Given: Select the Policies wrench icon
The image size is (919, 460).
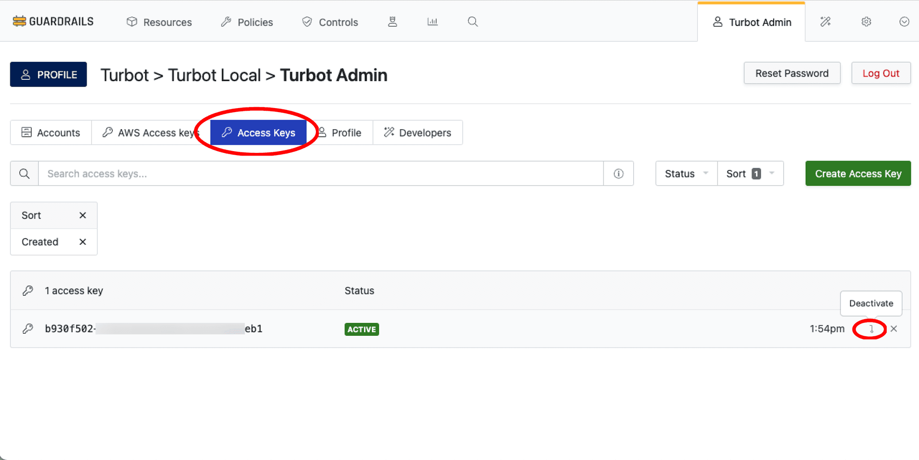Looking at the screenshot, I should coord(226,22).
